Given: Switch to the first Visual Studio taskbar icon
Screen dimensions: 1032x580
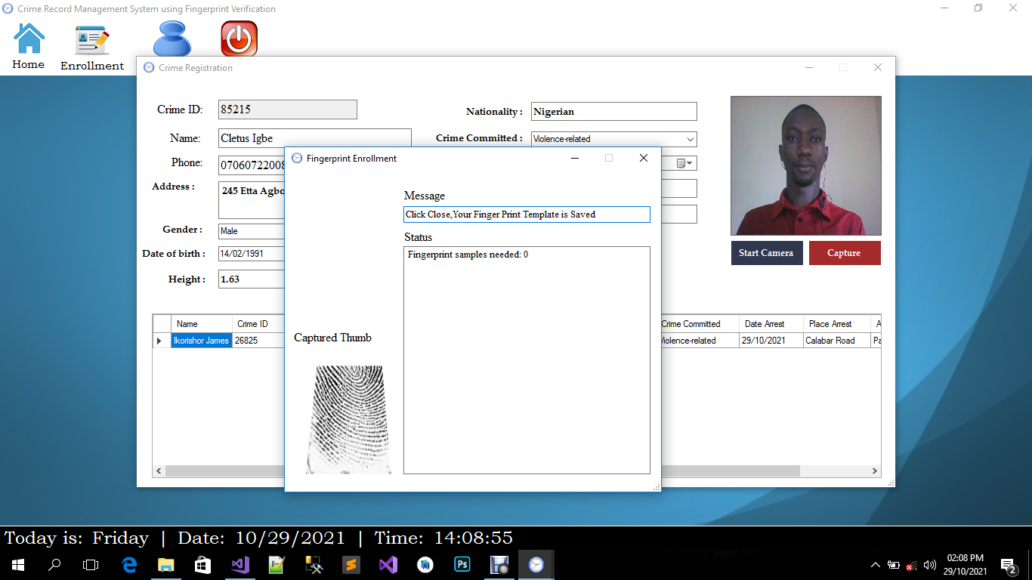Looking at the screenshot, I should coord(240,565).
